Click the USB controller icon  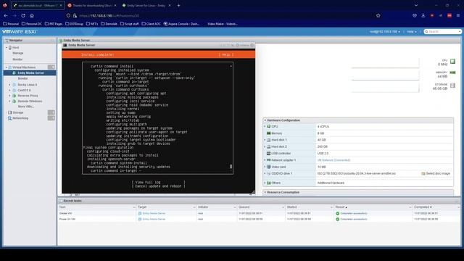(269, 153)
